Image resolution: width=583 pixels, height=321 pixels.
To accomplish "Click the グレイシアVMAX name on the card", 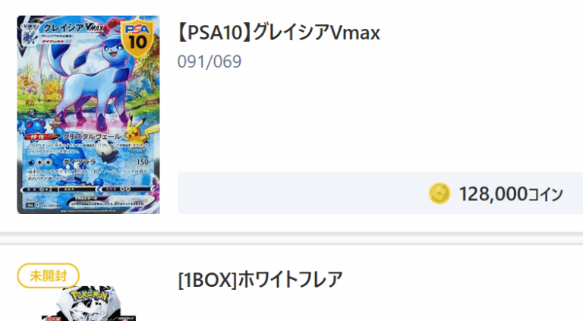I will pos(73,27).
